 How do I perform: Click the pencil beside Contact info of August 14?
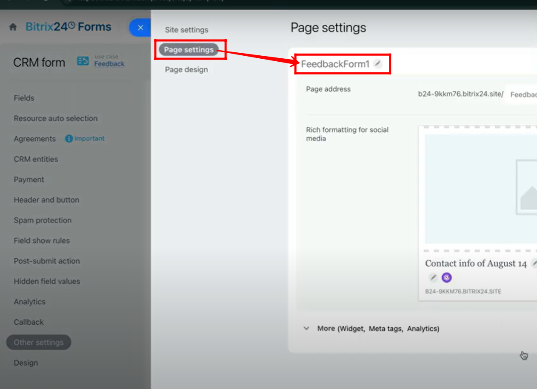click(534, 263)
